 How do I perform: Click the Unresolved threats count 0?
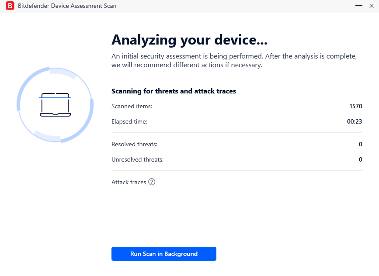click(x=360, y=159)
